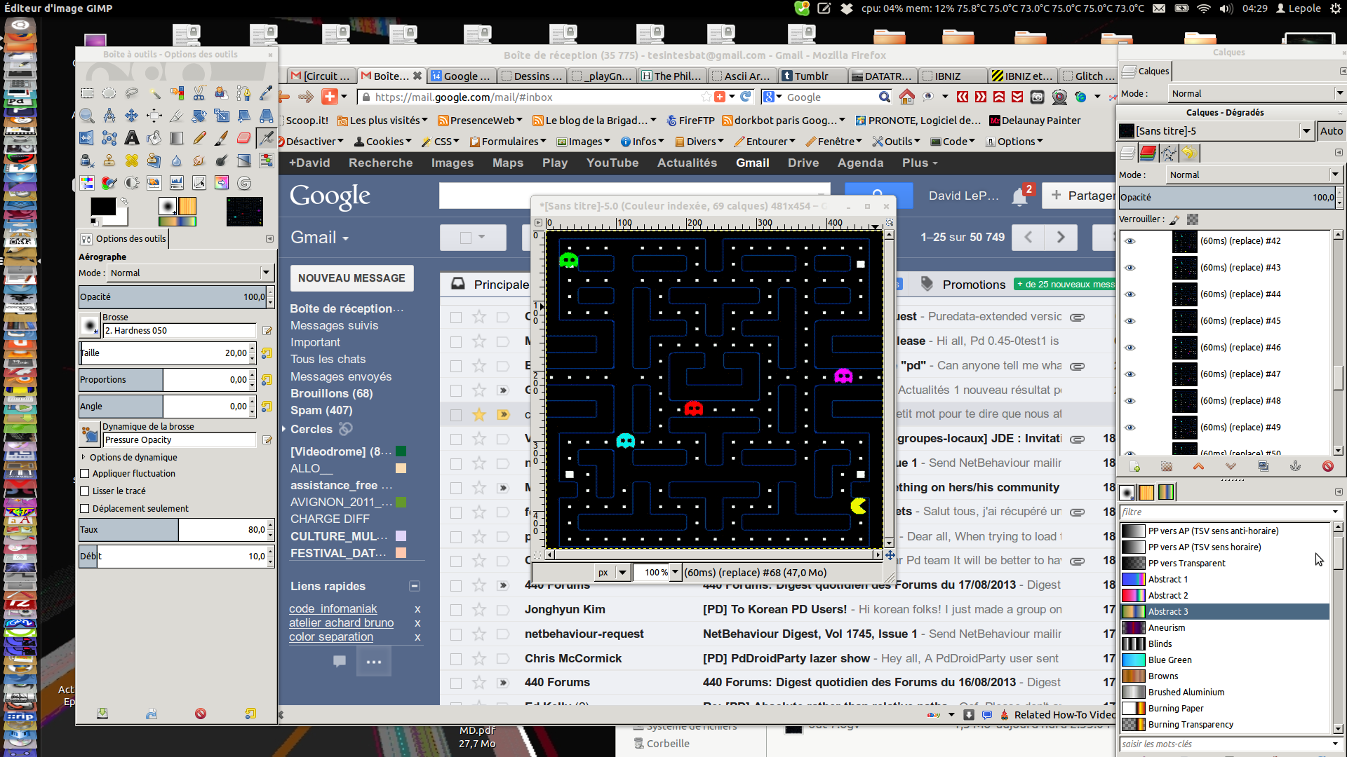Viewport: 1347px width, 757px height.
Task: Click the delete layer icon
Action: (x=1327, y=466)
